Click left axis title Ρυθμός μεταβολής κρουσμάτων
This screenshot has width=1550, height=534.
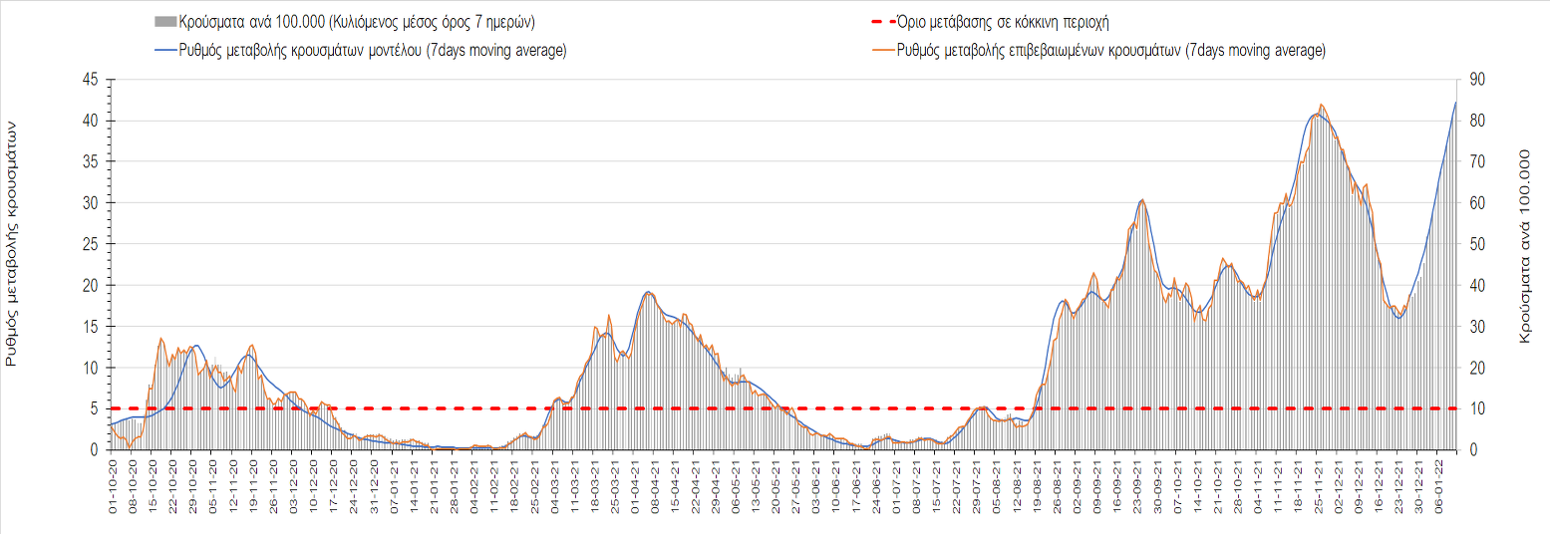pos(12,243)
